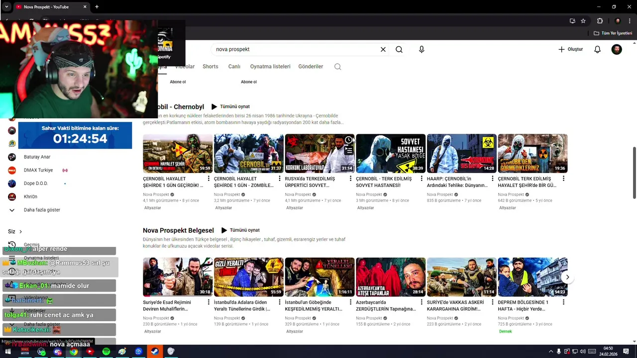The height and width of the screenshot is (358, 637).
Task: Install the app via the address bar icon
Action: tap(572, 21)
